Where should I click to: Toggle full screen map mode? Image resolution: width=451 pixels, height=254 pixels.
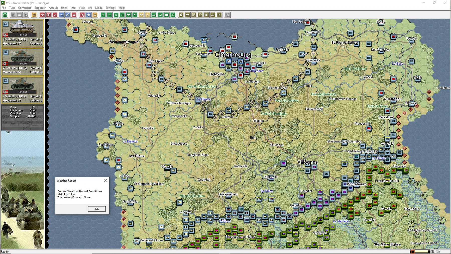click(x=122, y=15)
